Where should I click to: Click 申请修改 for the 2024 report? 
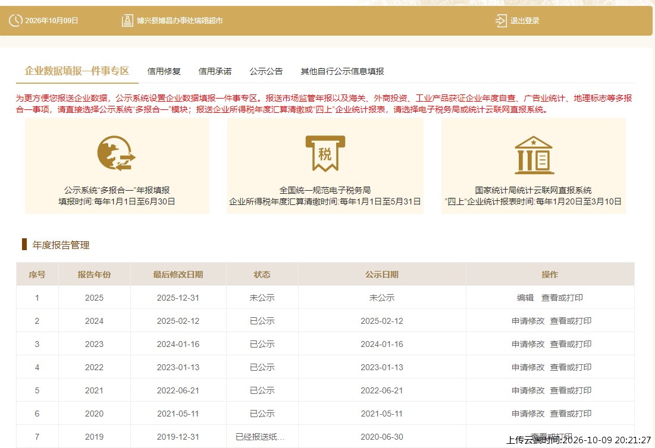(528, 321)
